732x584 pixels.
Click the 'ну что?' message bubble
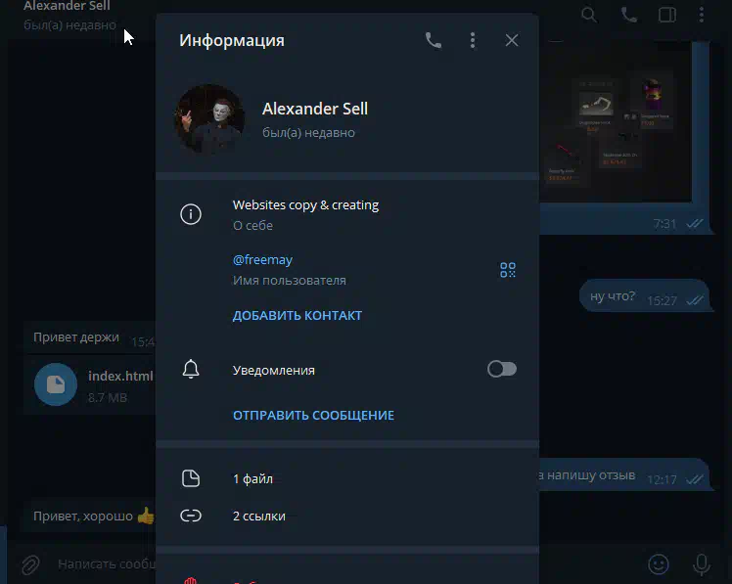[x=646, y=295]
